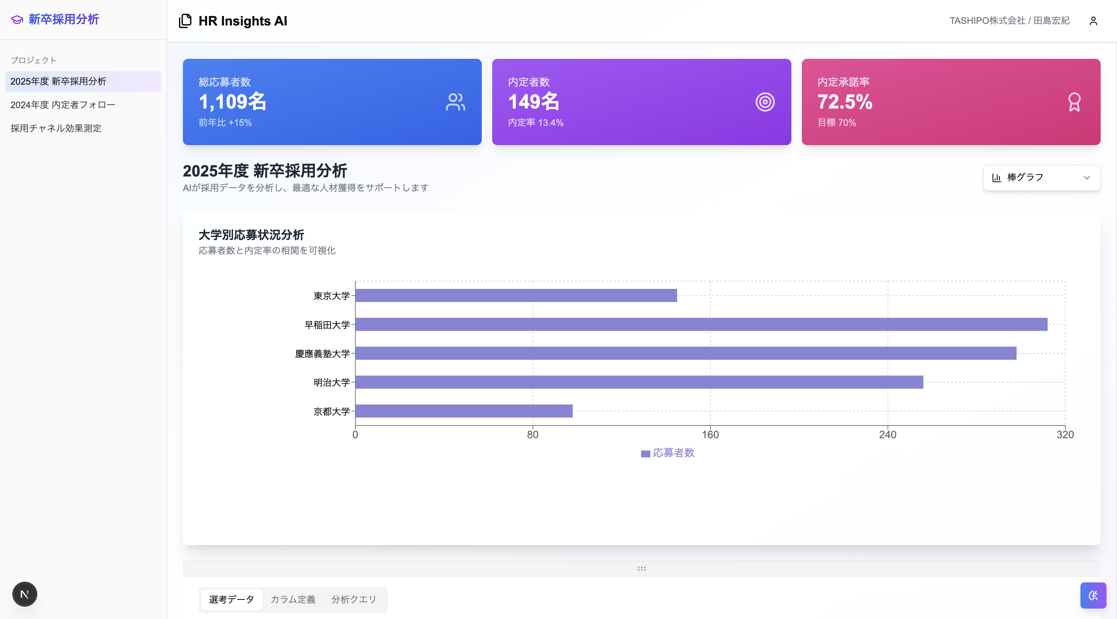Image resolution: width=1117 pixels, height=619 pixels.
Task: Click the 早稲田大学 bar in the chart
Action: coord(694,325)
